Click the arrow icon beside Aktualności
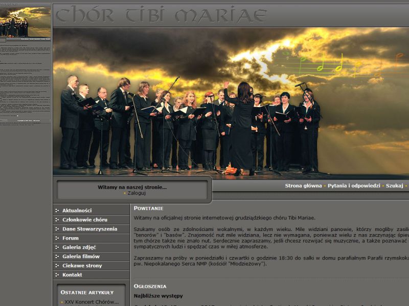 [x=57, y=211]
